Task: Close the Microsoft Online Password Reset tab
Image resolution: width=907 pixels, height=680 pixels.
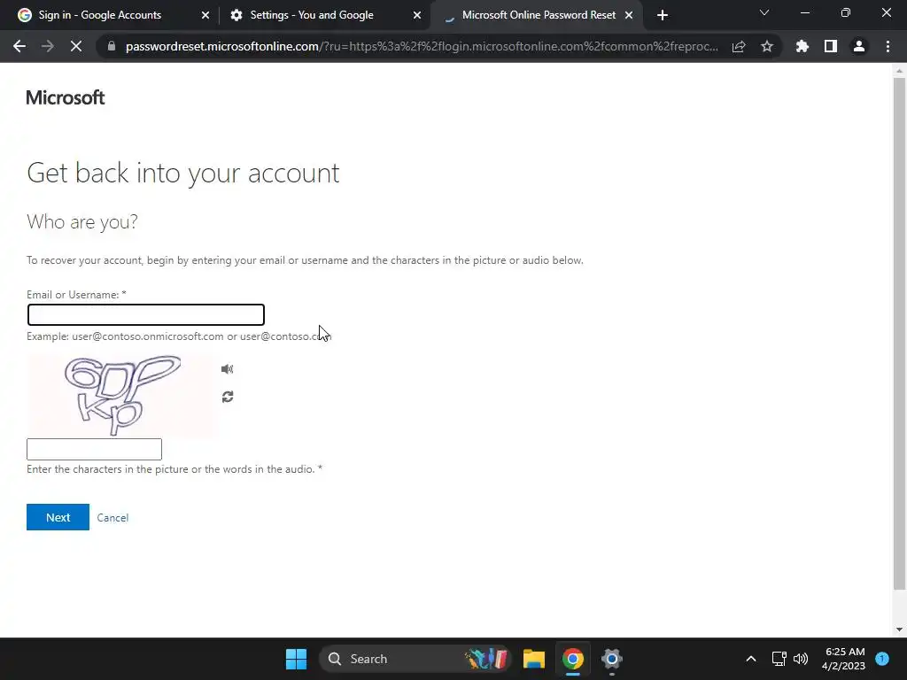Action: [x=629, y=15]
